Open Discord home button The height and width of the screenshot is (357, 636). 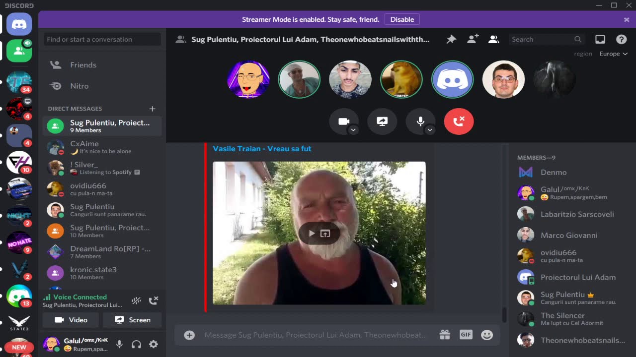click(x=19, y=24)
